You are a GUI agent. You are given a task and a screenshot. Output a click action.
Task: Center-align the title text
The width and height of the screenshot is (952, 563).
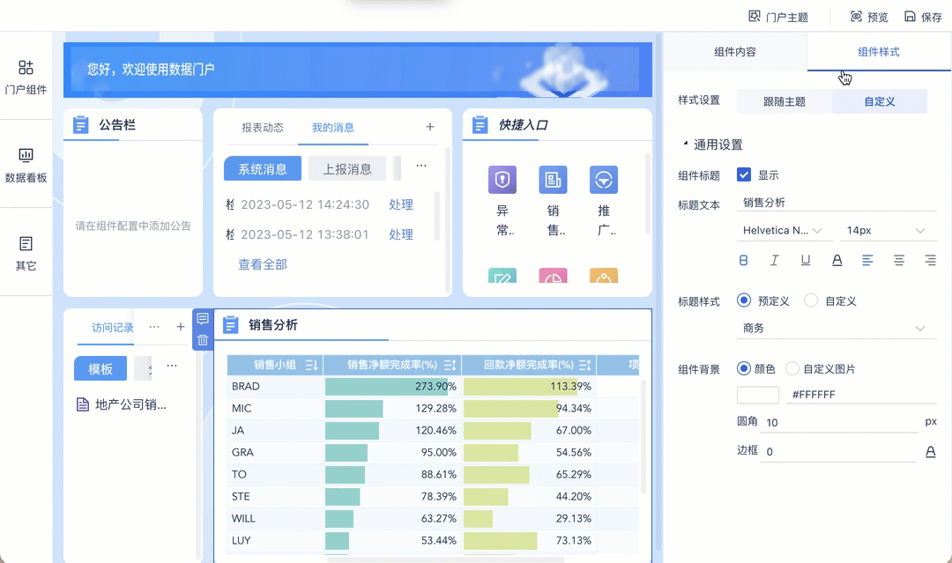[898, 260]
